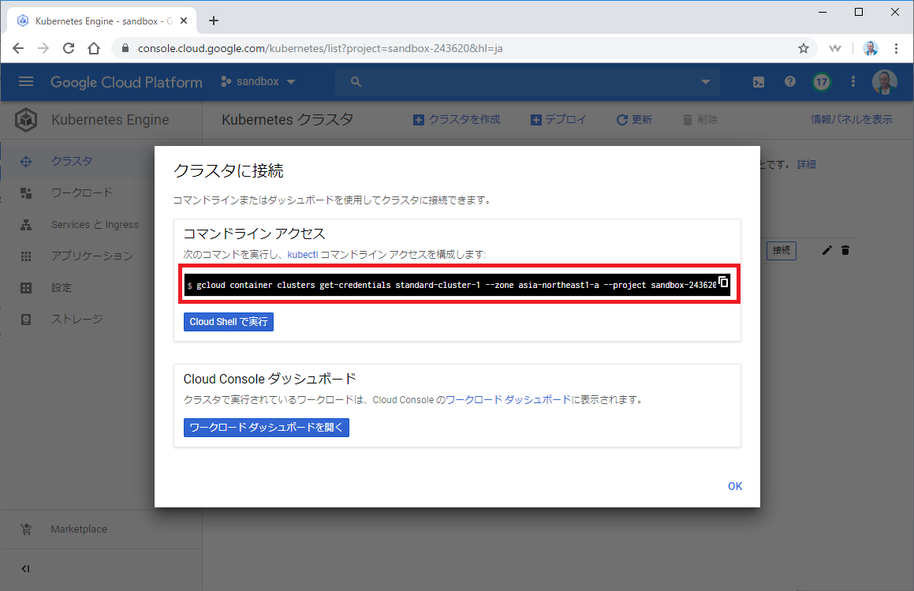Open the browser home page
The image size is (914, 591).
pyautogui.click(x=94, y=48)
